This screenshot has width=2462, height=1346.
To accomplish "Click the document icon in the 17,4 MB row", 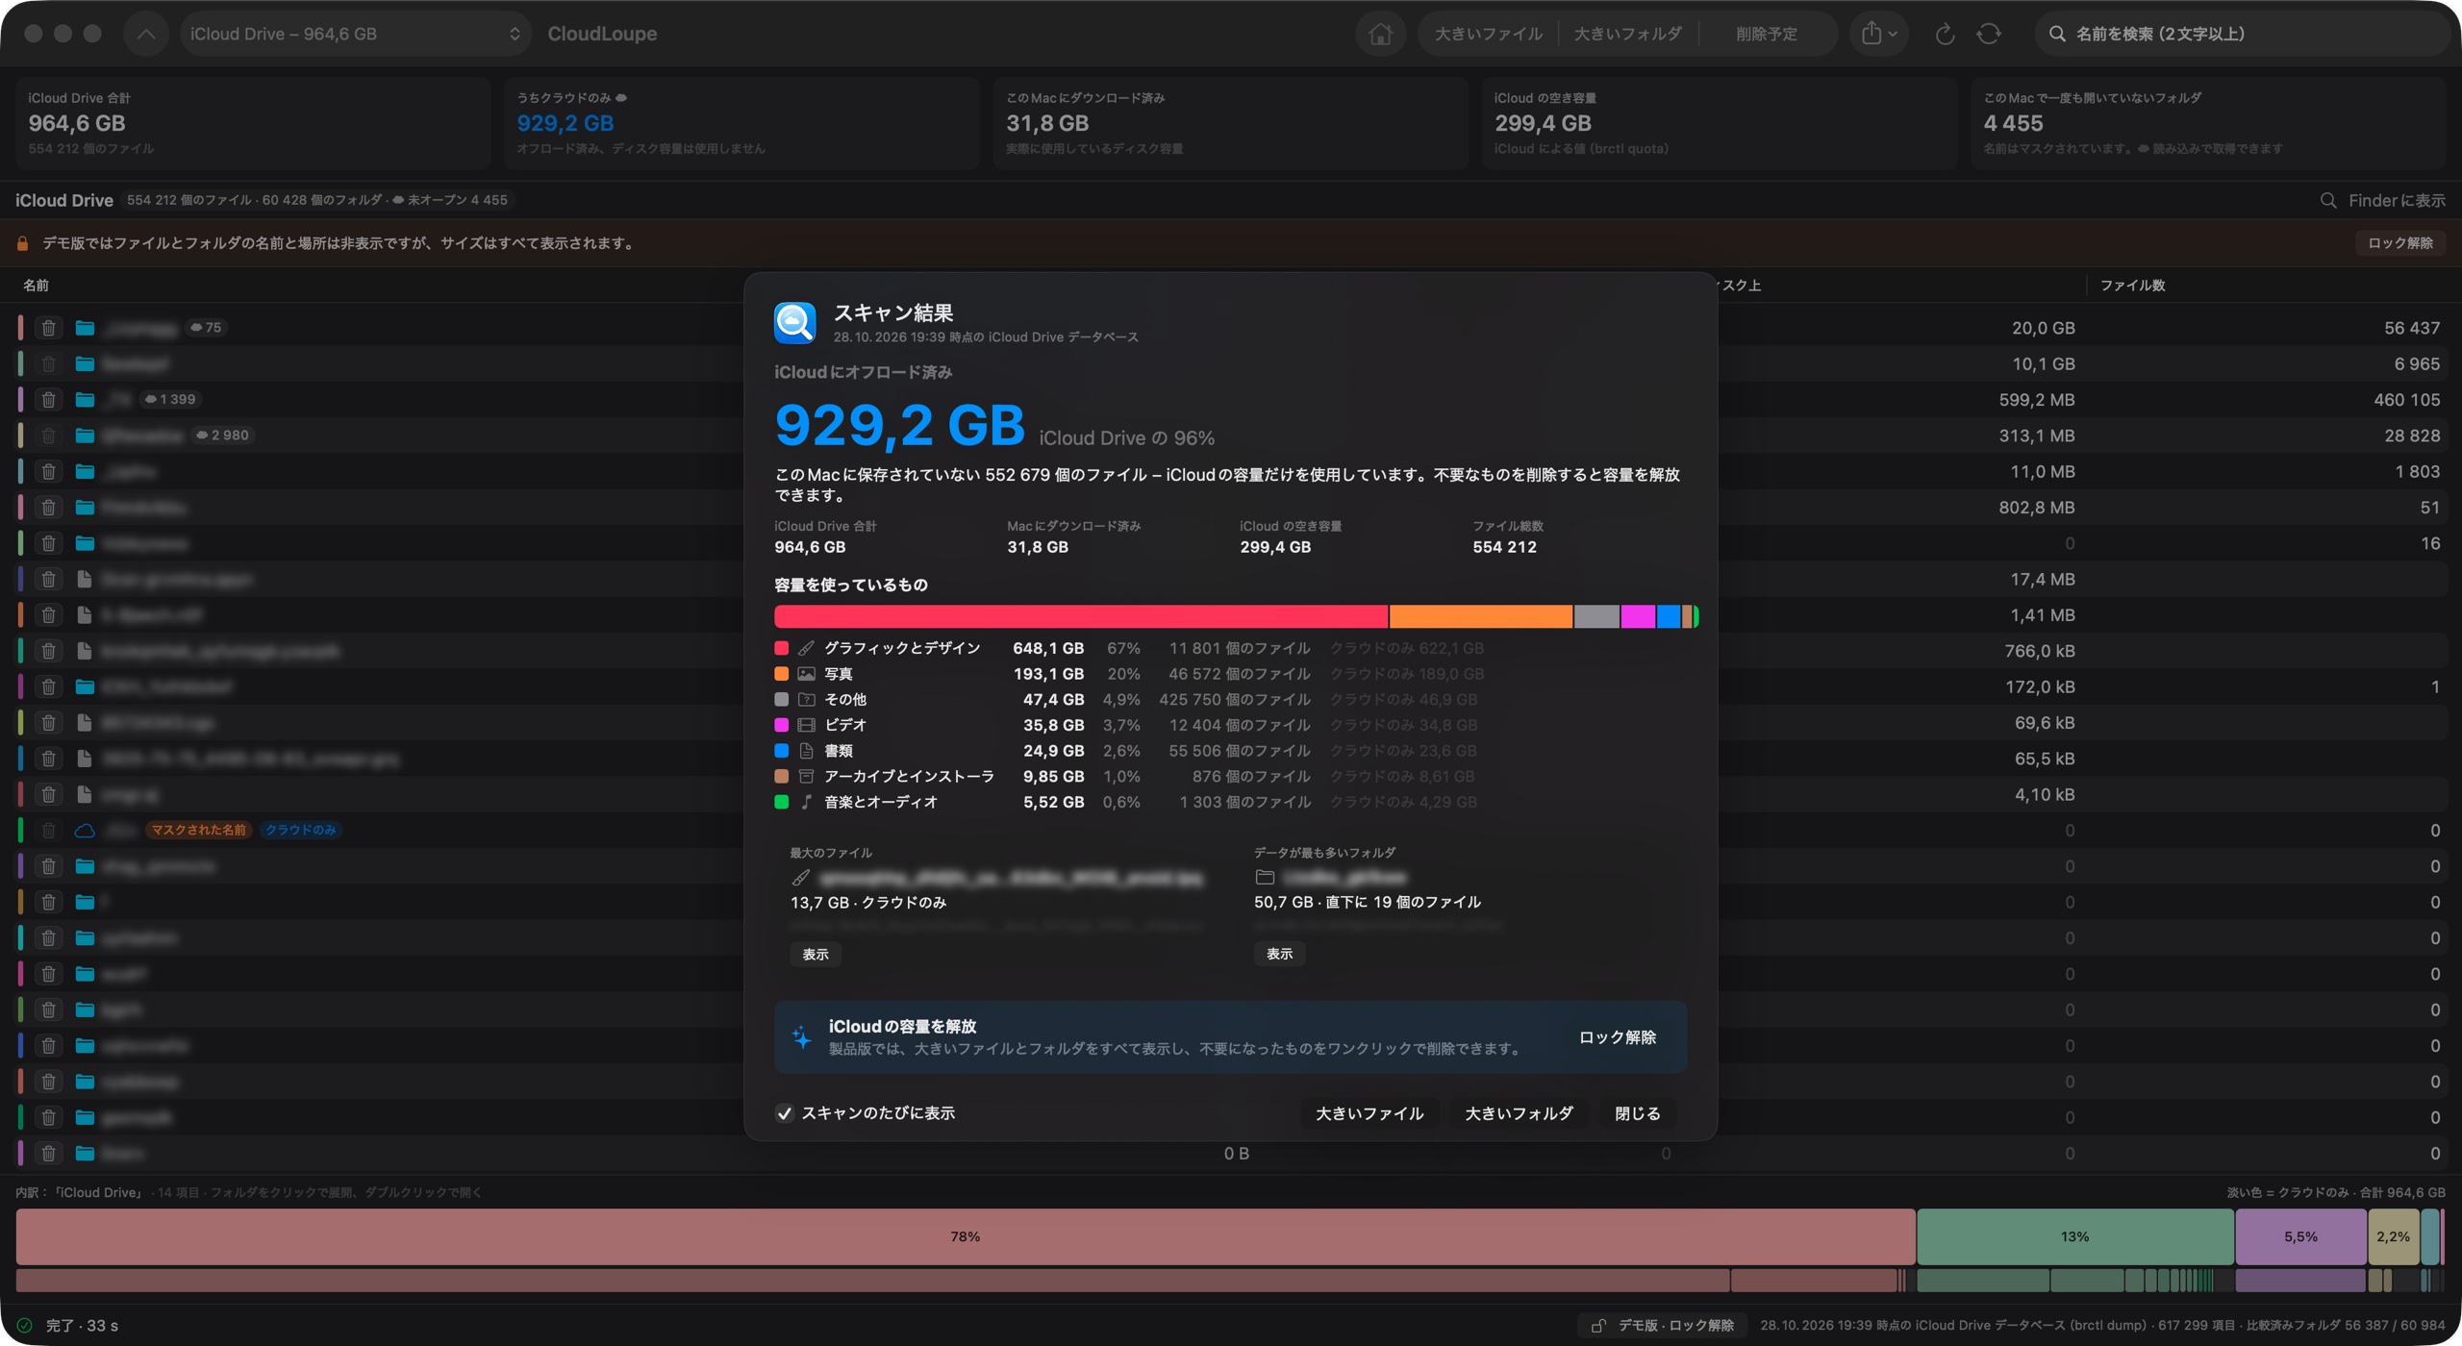I will [x=85, y=579].
